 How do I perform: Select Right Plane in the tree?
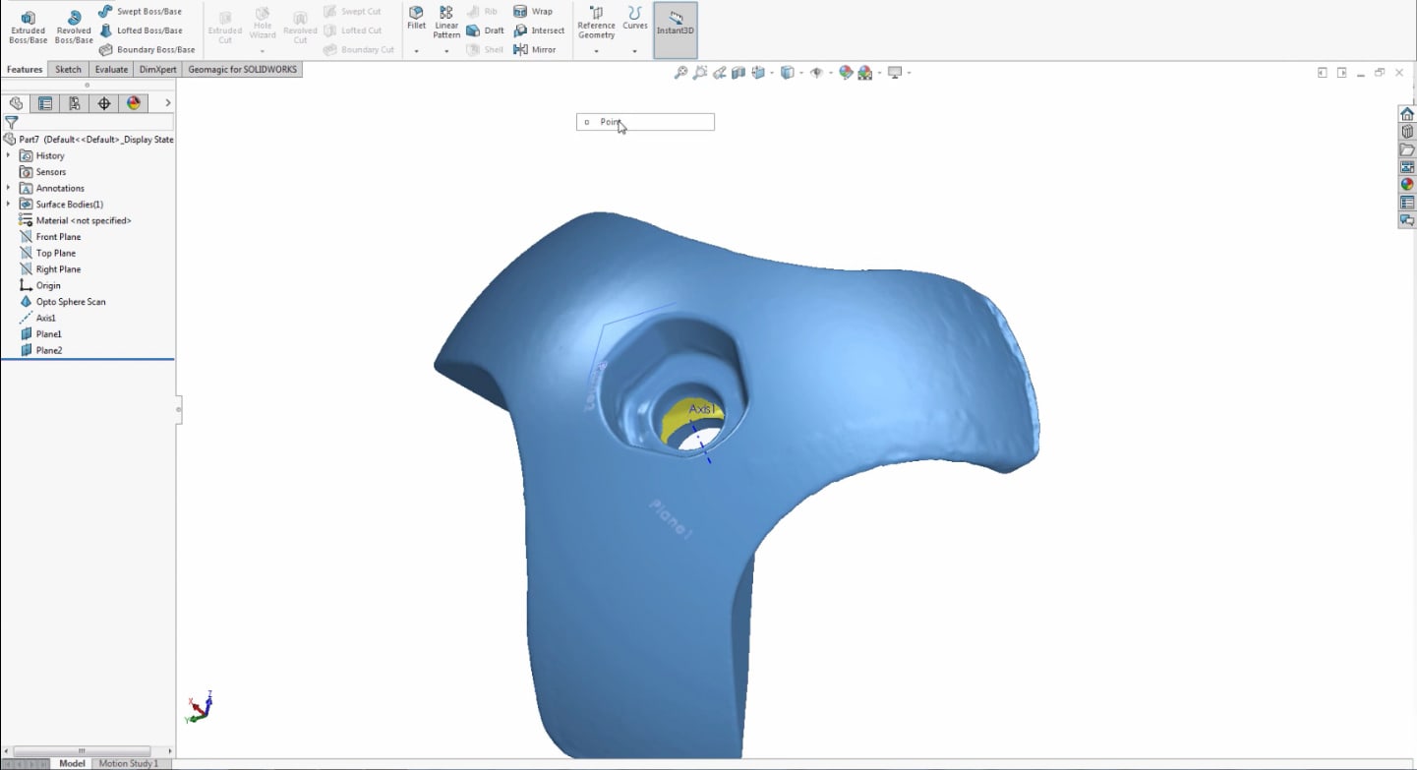[x=50, y=269]
